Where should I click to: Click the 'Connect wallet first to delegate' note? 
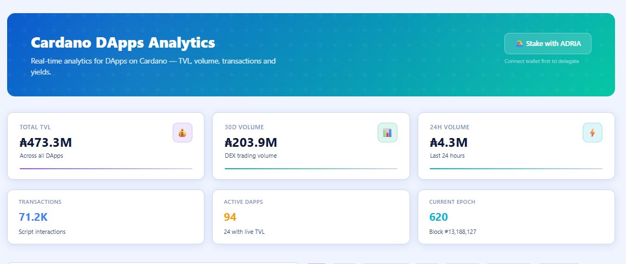(x=542, y=61)
